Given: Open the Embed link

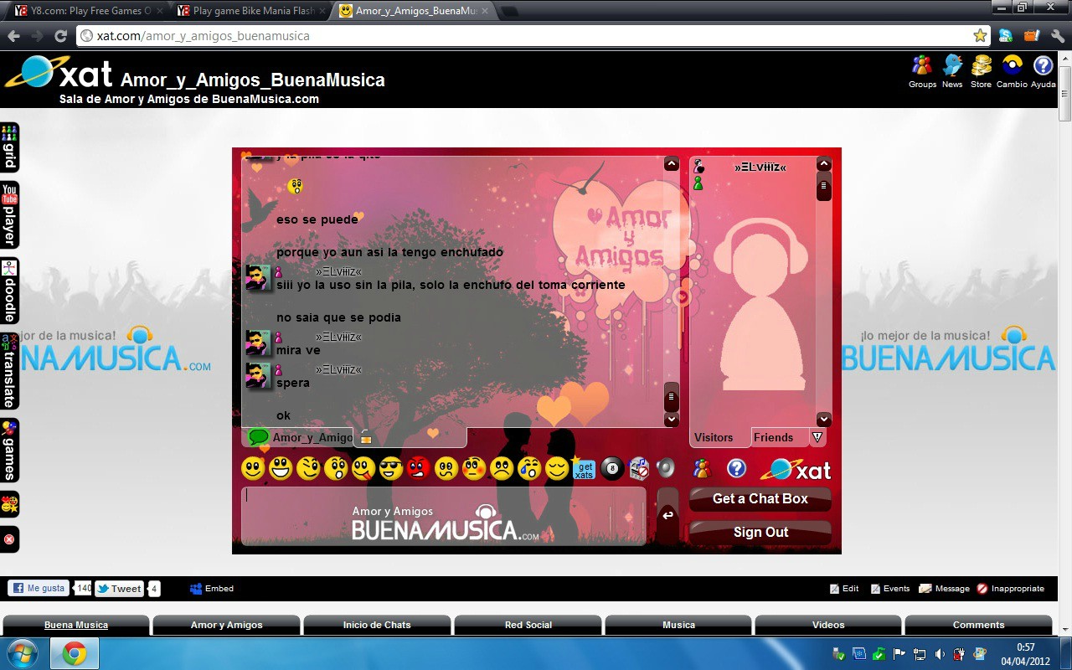Looking at the screenshot, I should click(212, 589).
